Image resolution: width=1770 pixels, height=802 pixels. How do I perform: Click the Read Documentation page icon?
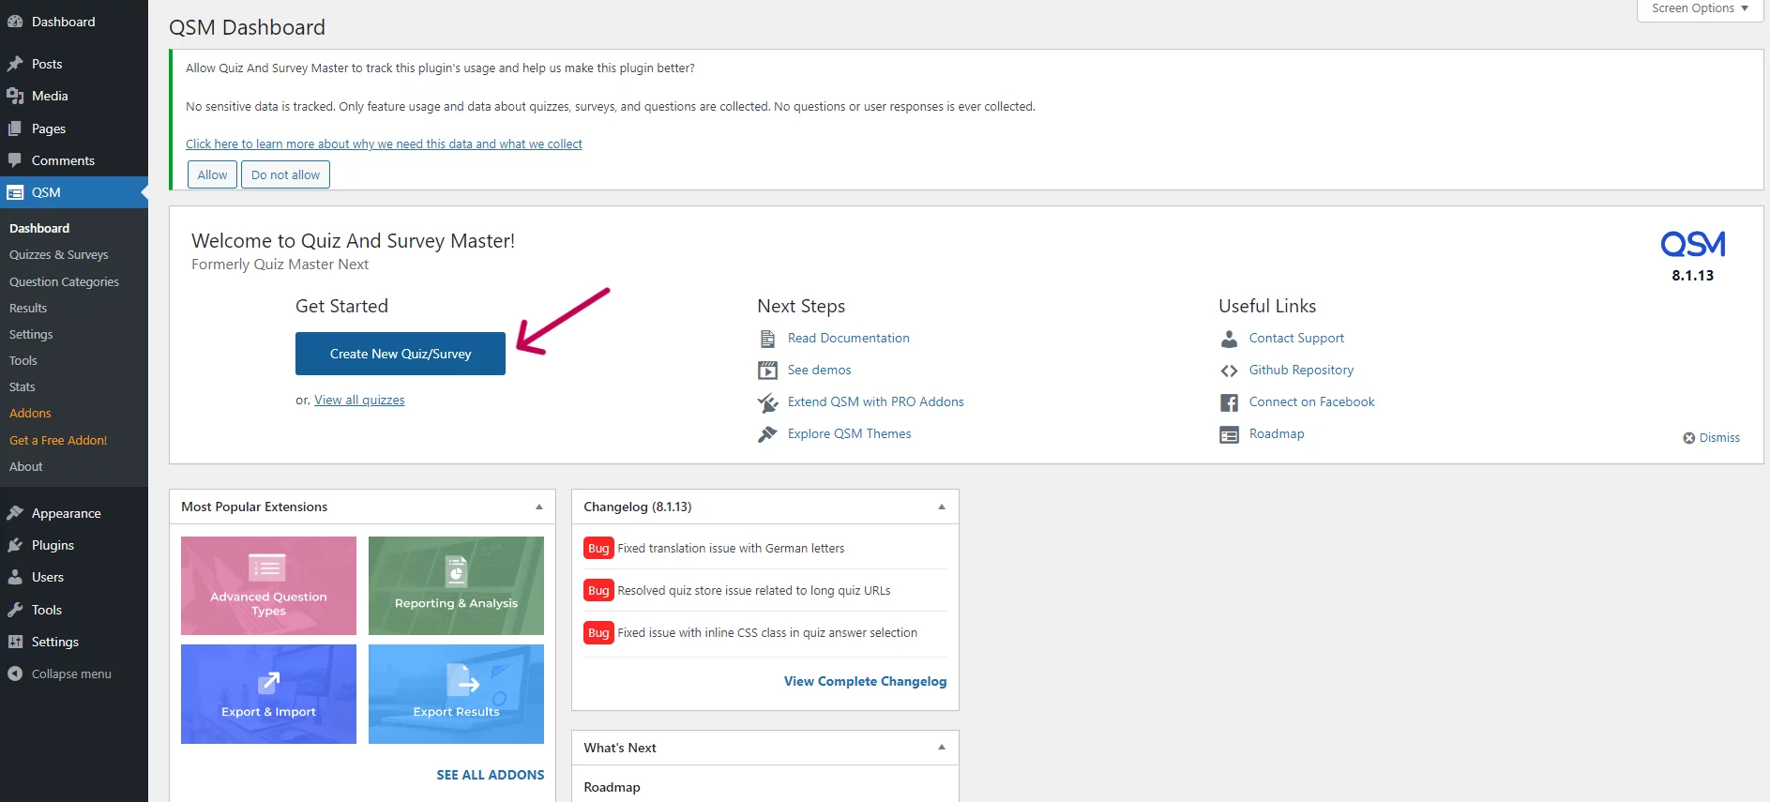click(767, 339)
